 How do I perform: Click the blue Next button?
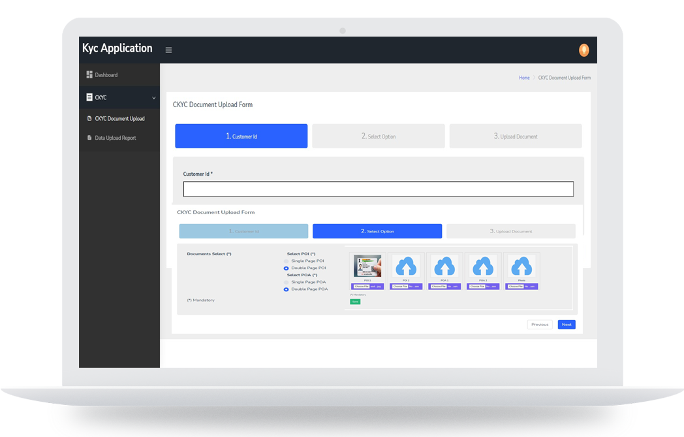(567, 325)
